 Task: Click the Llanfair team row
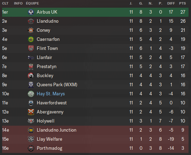(95, 58)
